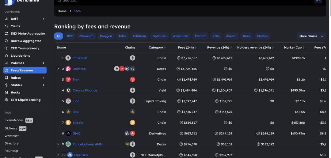
Task: Go to Home in breadcrumb
Action: (62, 11)
